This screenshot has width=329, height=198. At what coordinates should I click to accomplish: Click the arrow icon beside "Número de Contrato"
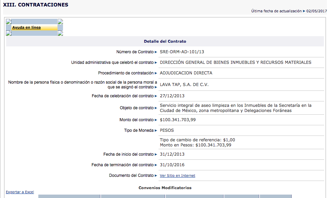[156, 52]
